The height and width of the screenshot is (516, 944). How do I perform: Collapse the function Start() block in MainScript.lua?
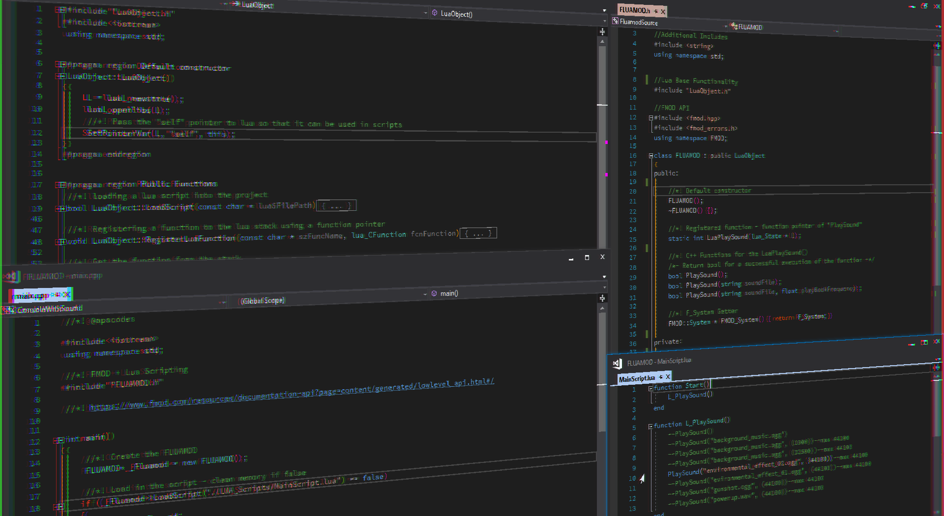pyautogui.click(x=651, y=388)
